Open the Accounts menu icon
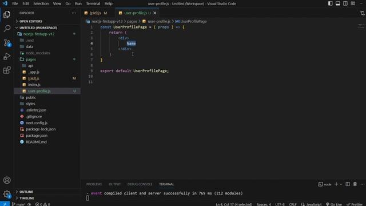Viewport: 366px width, 206px height. tap(7, 180)
